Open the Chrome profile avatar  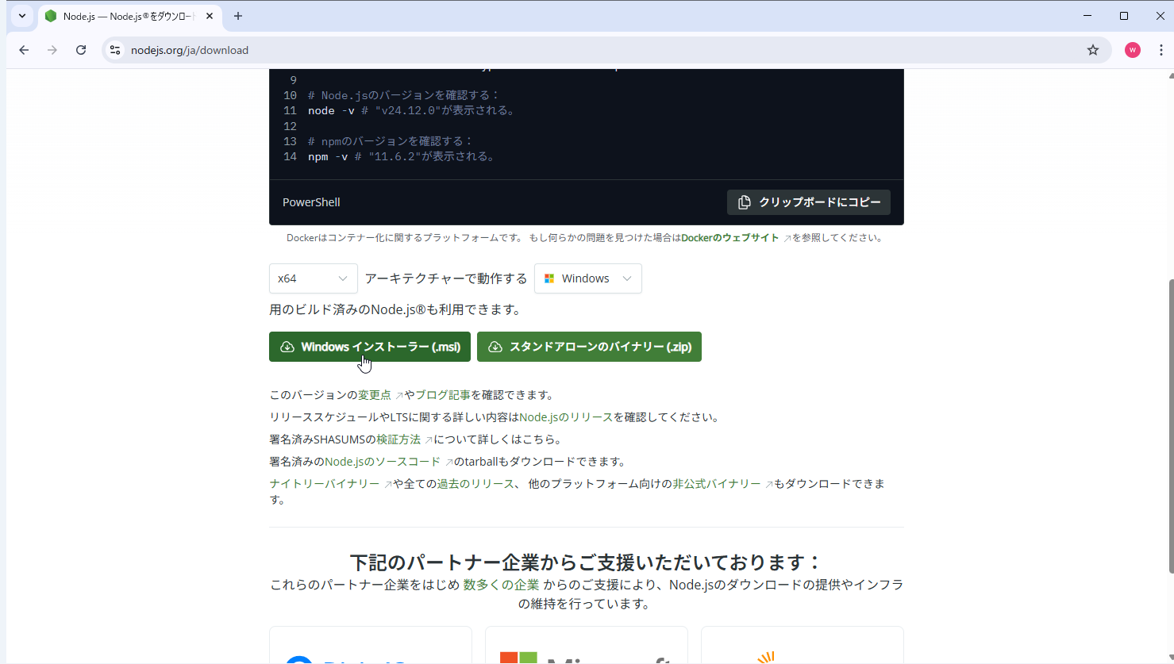coord(1133,50)
